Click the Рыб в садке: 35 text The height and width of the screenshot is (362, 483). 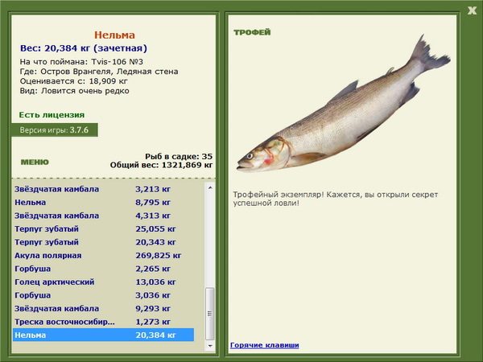coord(179,156)
